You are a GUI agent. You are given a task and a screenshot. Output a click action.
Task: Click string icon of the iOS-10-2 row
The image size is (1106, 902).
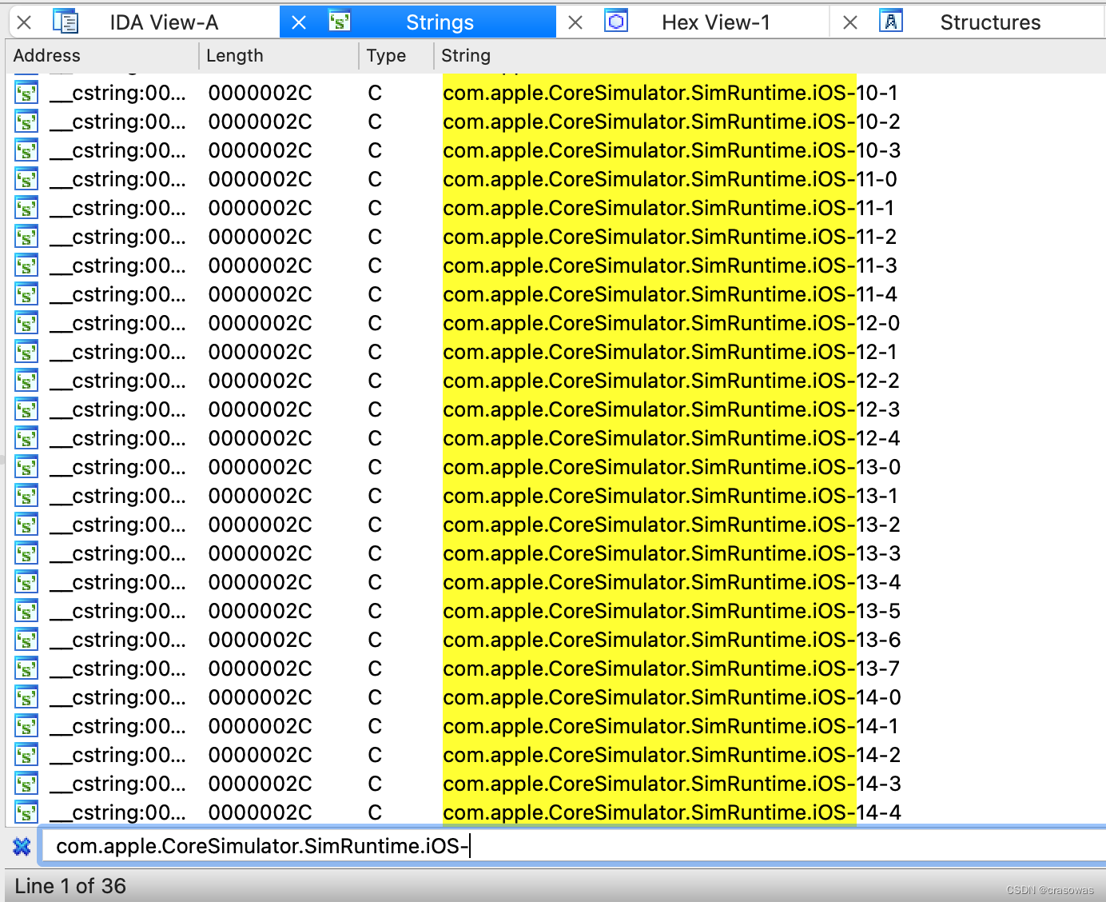pos(26,122)
